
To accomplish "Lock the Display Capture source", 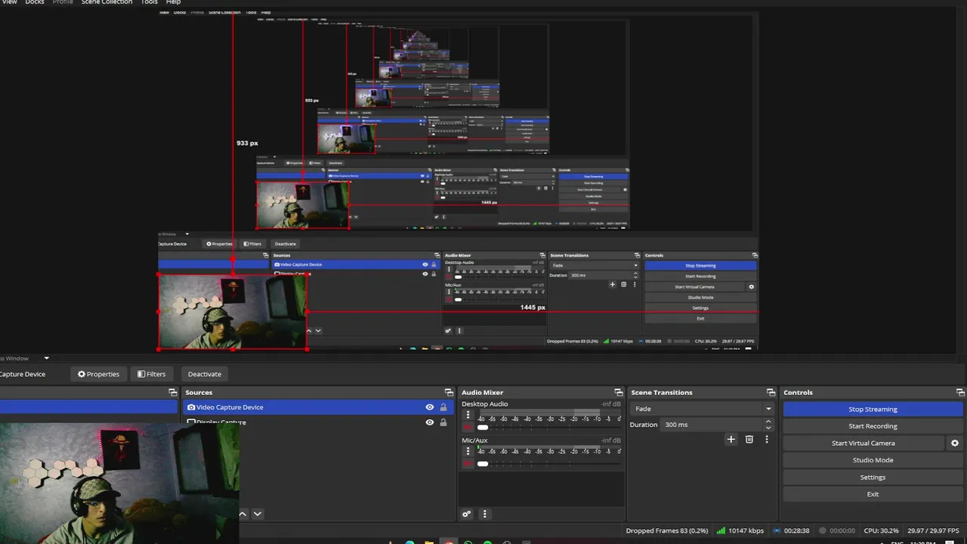I will click(x=443, y=422).
